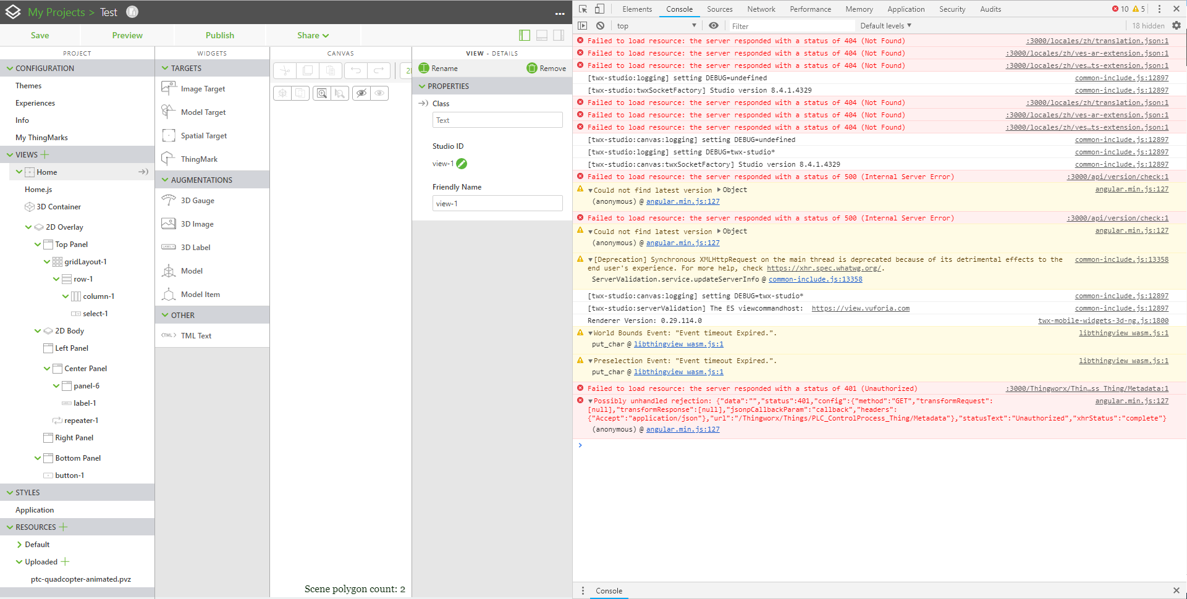Add a 3D Gauge augmentation
Viewport: 1187px width, 599px height.
200,200
